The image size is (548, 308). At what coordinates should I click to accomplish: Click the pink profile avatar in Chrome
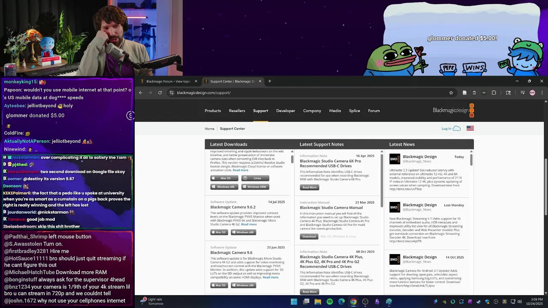click(x=532, y=93)
